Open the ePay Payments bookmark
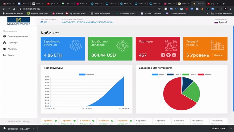 (177, 13)
